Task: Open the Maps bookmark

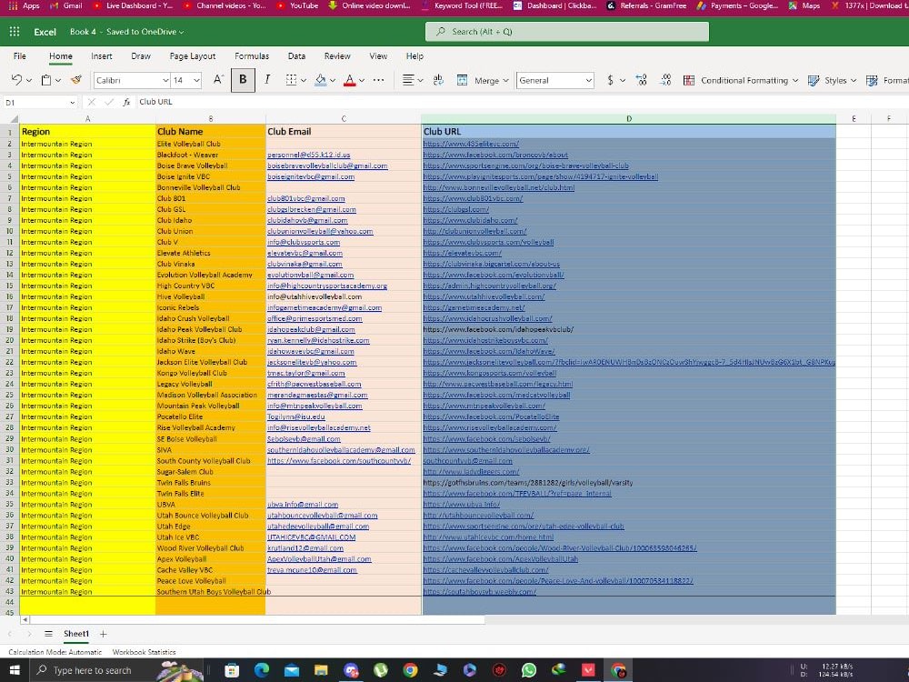Action: 804,5
